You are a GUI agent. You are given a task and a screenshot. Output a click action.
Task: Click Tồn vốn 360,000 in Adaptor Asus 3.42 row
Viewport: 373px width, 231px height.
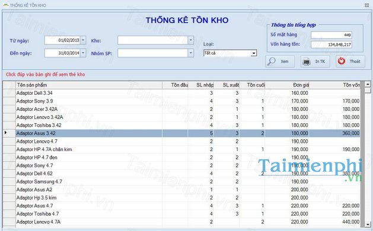coord(351,133)
